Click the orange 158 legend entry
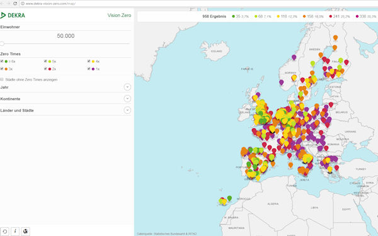 (x=313, y=16)
